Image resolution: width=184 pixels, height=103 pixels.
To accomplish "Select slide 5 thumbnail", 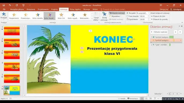I will click(12, 79).
